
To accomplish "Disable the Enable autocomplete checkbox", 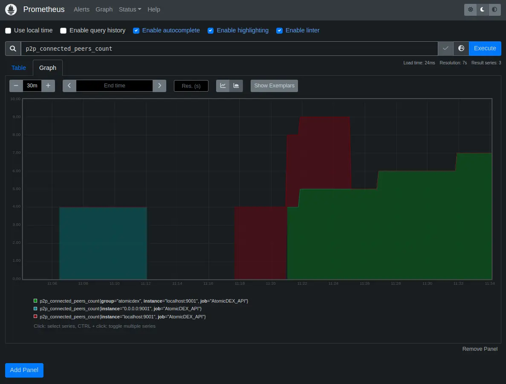I will click(136, 31).
